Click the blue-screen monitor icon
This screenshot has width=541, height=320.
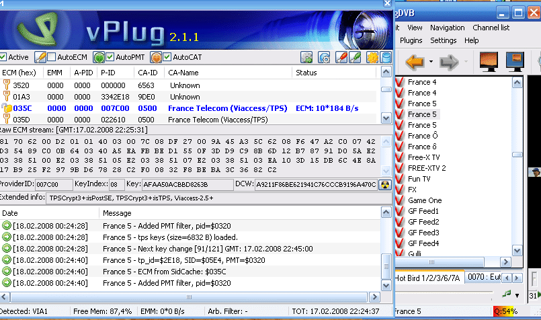pyautogui.click(x=515, y=62)
